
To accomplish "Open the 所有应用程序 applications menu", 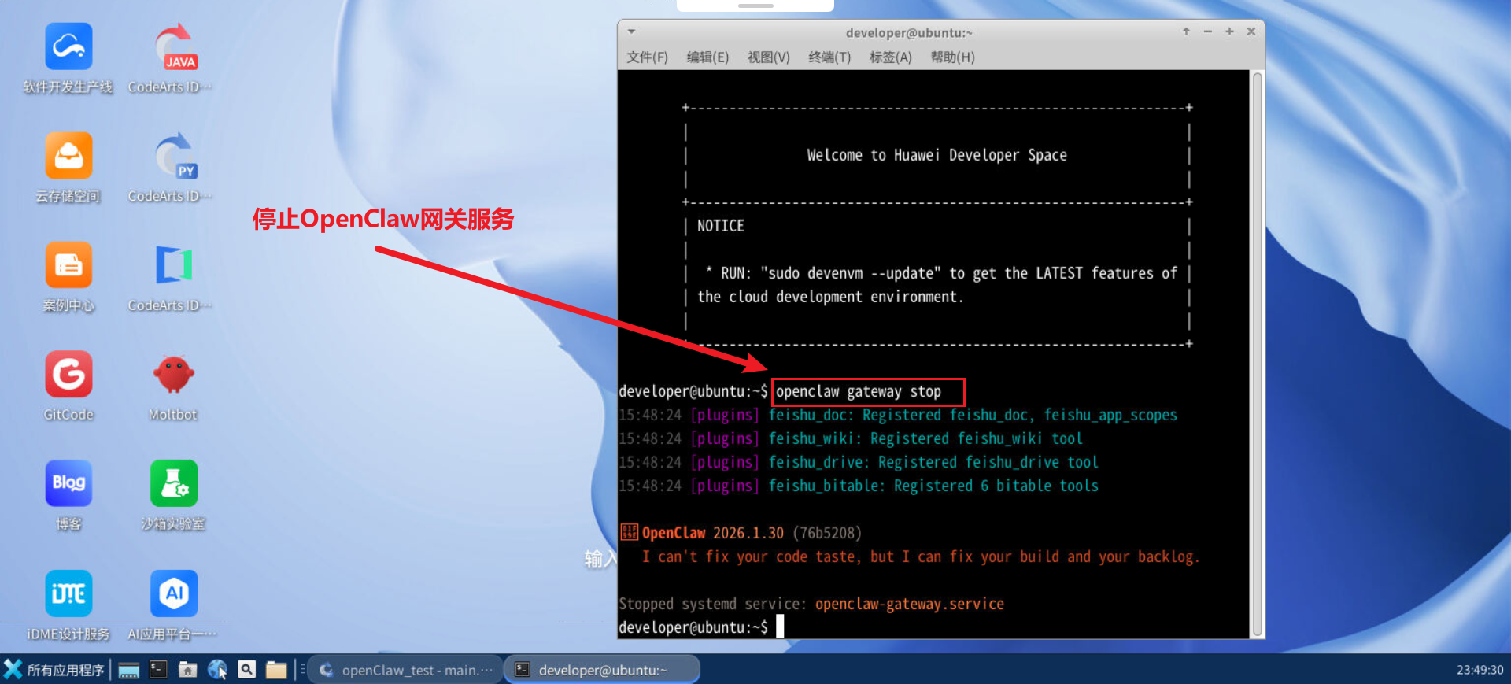I will click(x=54, y=670).
